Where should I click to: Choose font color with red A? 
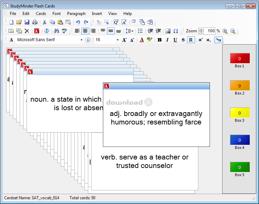(142, 40)
